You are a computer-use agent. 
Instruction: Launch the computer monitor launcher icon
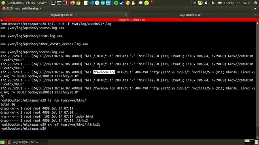[53, 3]
